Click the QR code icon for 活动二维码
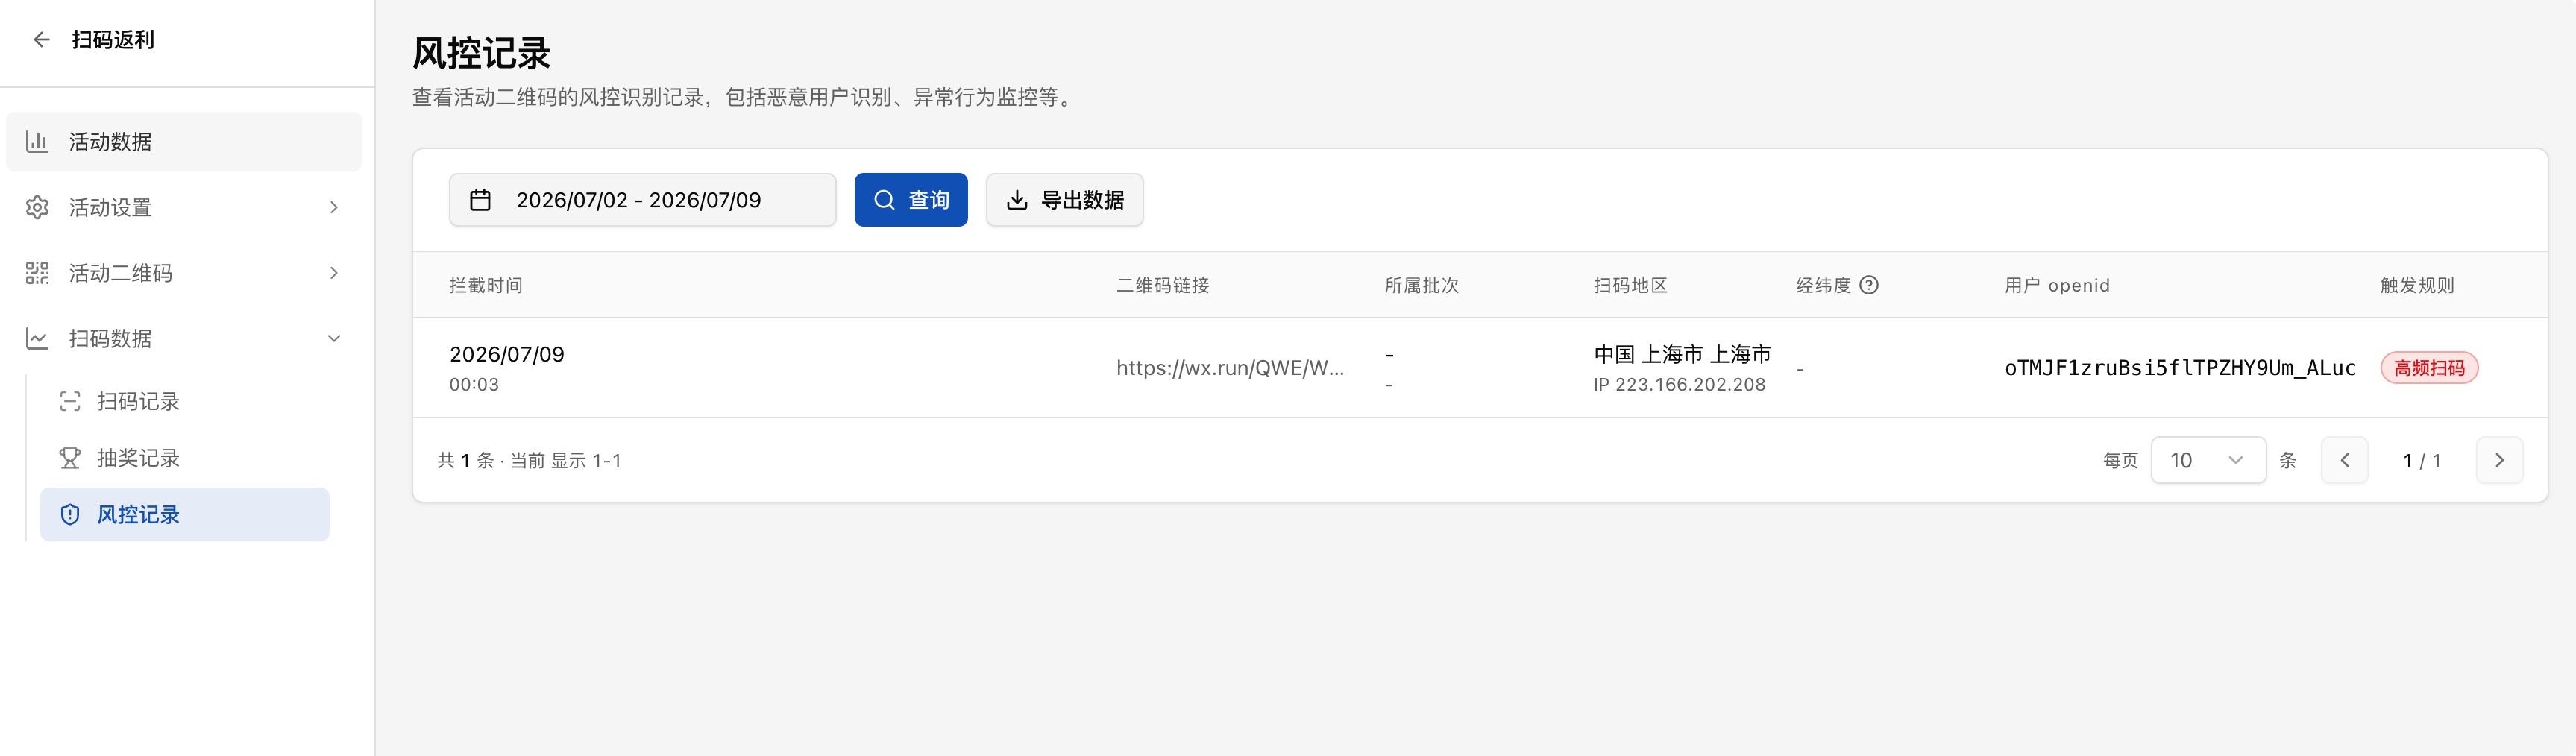This screenshot has height=756, width=2576. tap(37, 273)
